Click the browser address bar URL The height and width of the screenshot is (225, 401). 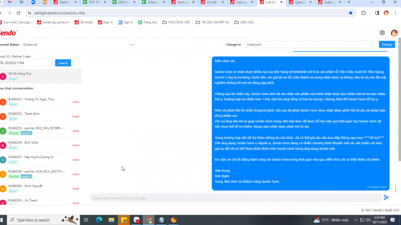click(60, 13)
